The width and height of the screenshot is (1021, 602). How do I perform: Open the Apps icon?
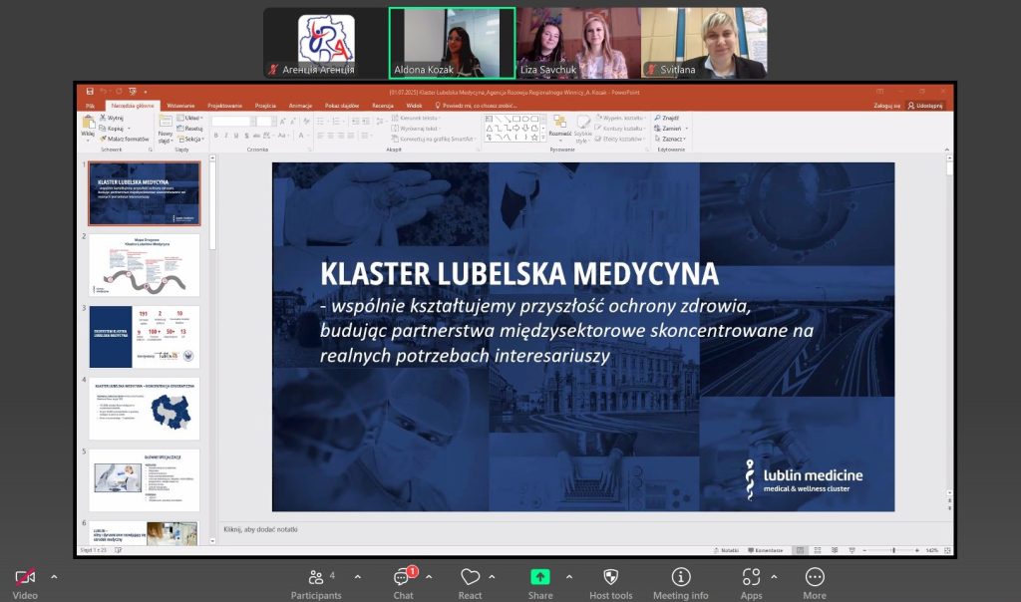coord(751,578)
